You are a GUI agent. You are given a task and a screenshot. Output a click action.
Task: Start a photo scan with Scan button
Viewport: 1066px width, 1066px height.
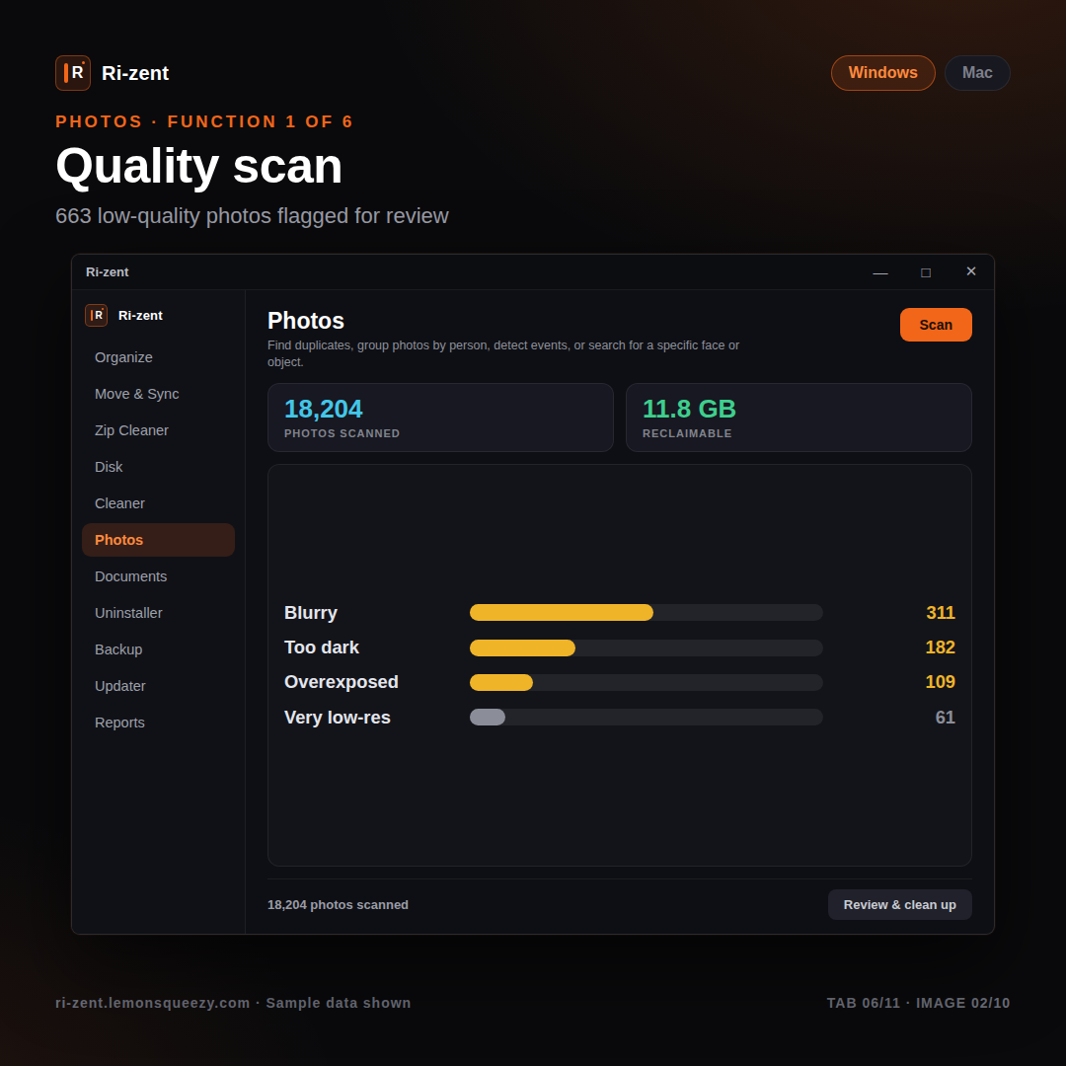(x=936, y=325)
